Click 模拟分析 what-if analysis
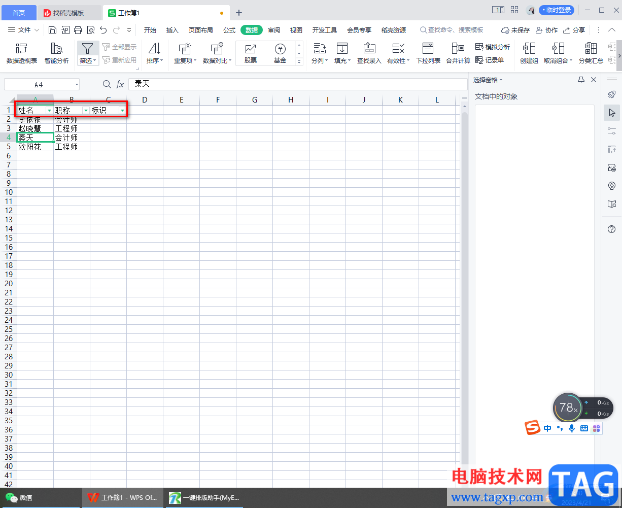 coord(493,47)
